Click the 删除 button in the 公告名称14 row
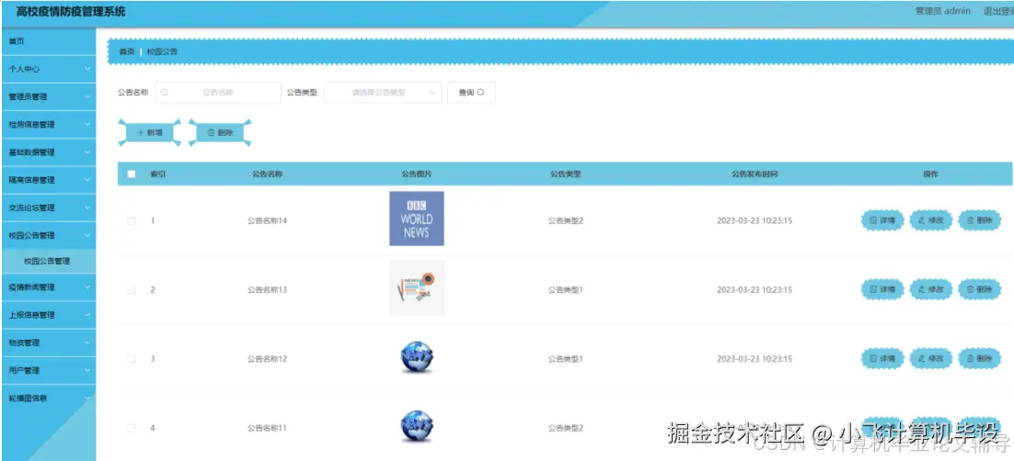Viewport: 1014px width, 461px height. [979, 220]
